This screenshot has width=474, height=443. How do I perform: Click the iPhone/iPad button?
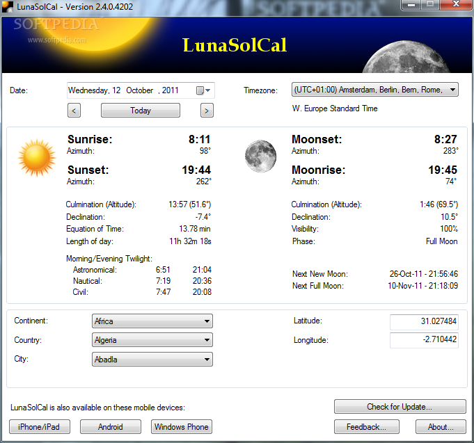tap(40, 427)
